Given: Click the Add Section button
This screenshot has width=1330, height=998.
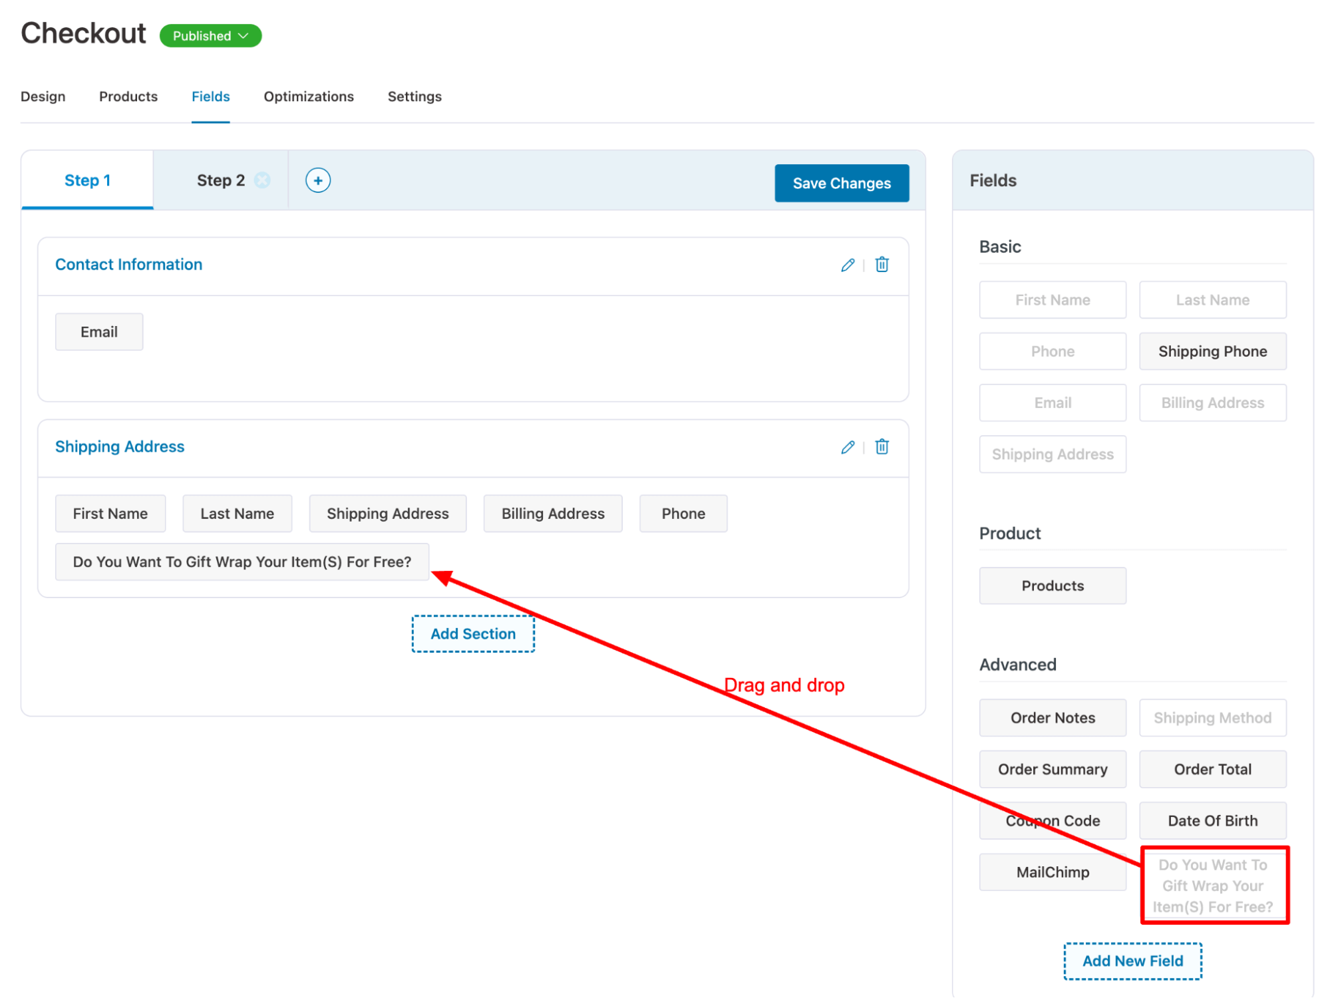Looking at the screenshot, I should click(x=472, y=633).
